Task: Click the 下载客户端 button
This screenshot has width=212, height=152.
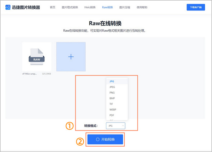Action: click(x=196, y=7)
